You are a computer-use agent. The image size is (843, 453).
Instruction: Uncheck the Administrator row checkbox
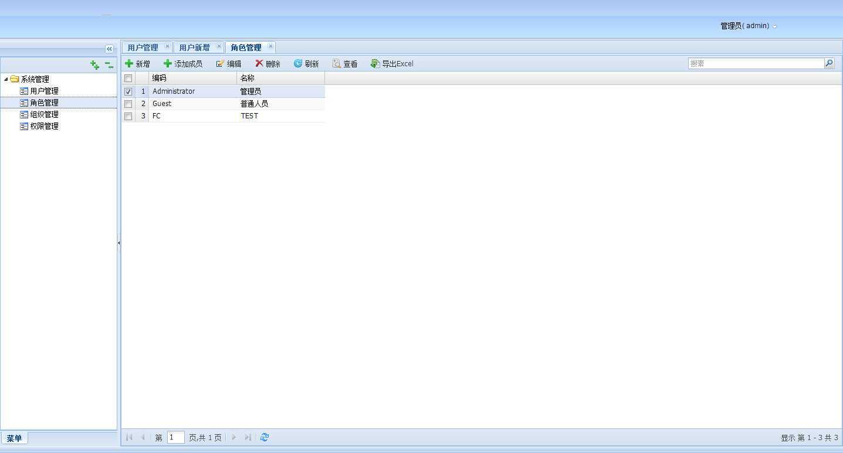click(x=128, y=91)
